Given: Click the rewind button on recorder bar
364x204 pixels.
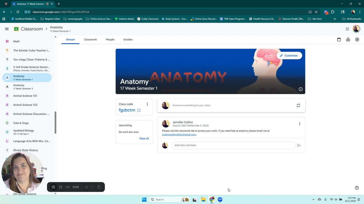Looking at the screenshot, I should (x=68, y=187).
